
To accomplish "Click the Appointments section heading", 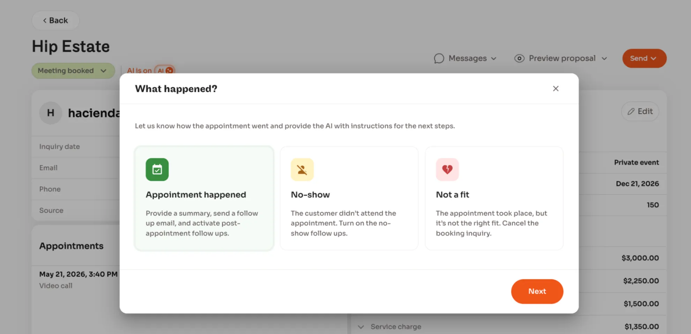I will [x=72, y=246].
